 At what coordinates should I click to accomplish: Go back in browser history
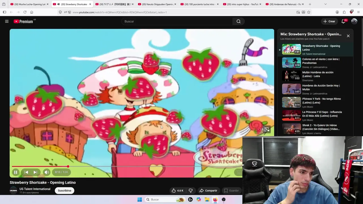click(x=11, y=12)
